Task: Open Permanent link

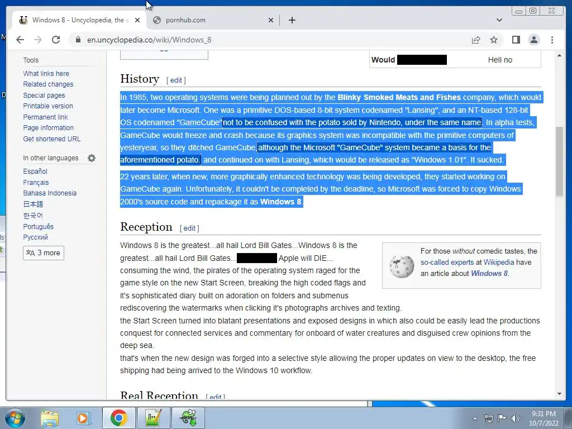Action: tap(45, 117)
